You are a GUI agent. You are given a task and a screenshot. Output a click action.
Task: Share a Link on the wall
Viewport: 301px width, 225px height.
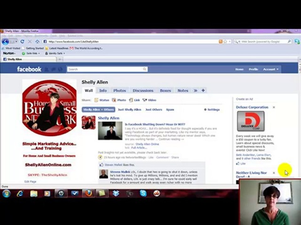[135, 100]
